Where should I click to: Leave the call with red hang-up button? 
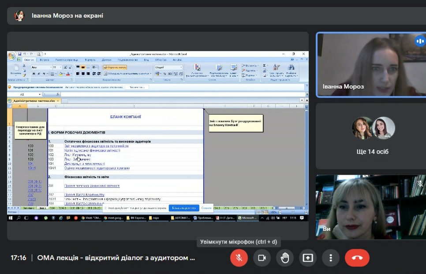coord(357,258)
